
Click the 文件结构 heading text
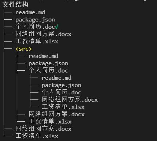click(15, 5)
